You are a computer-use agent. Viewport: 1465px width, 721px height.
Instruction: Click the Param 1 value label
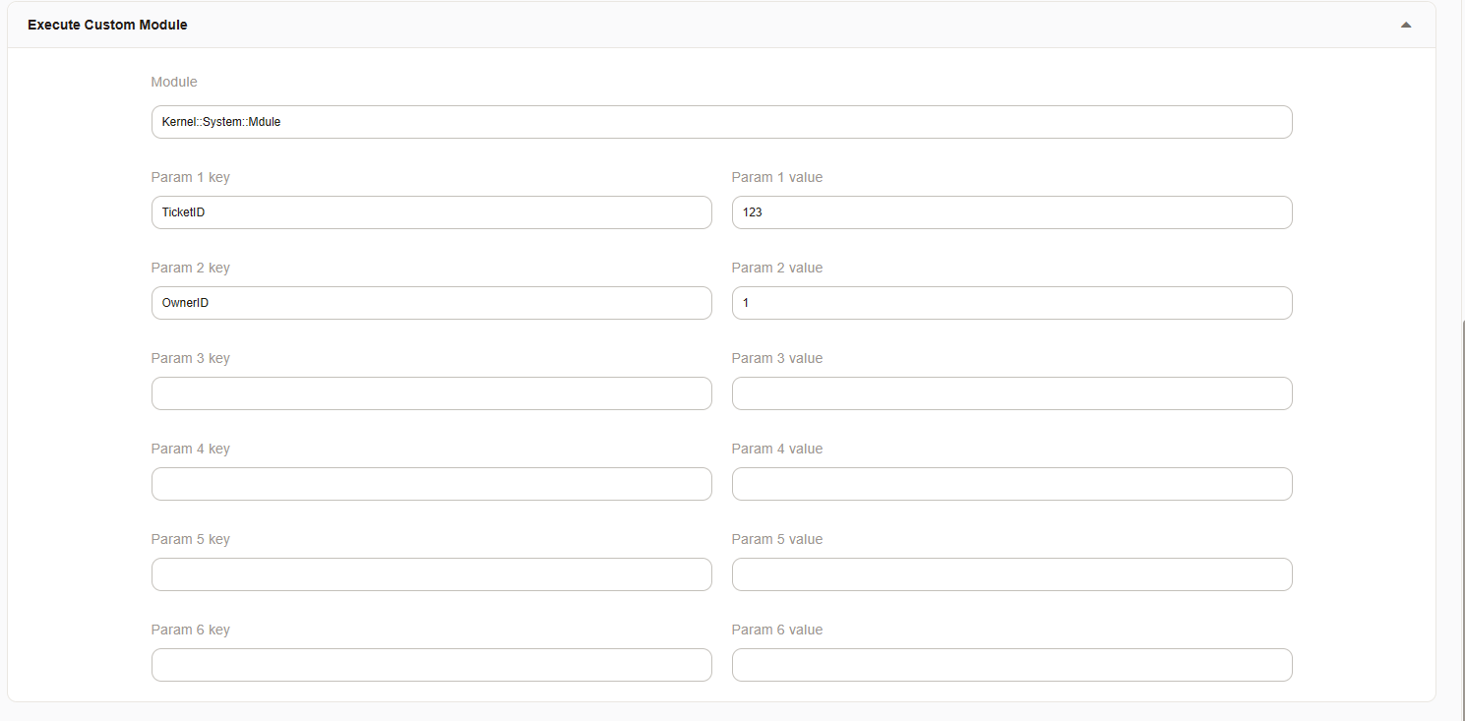click(776, 177)
